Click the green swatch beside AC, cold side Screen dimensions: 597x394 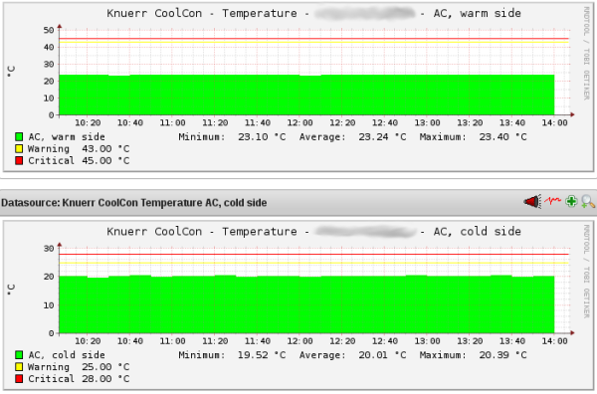[x=19, y=355]
